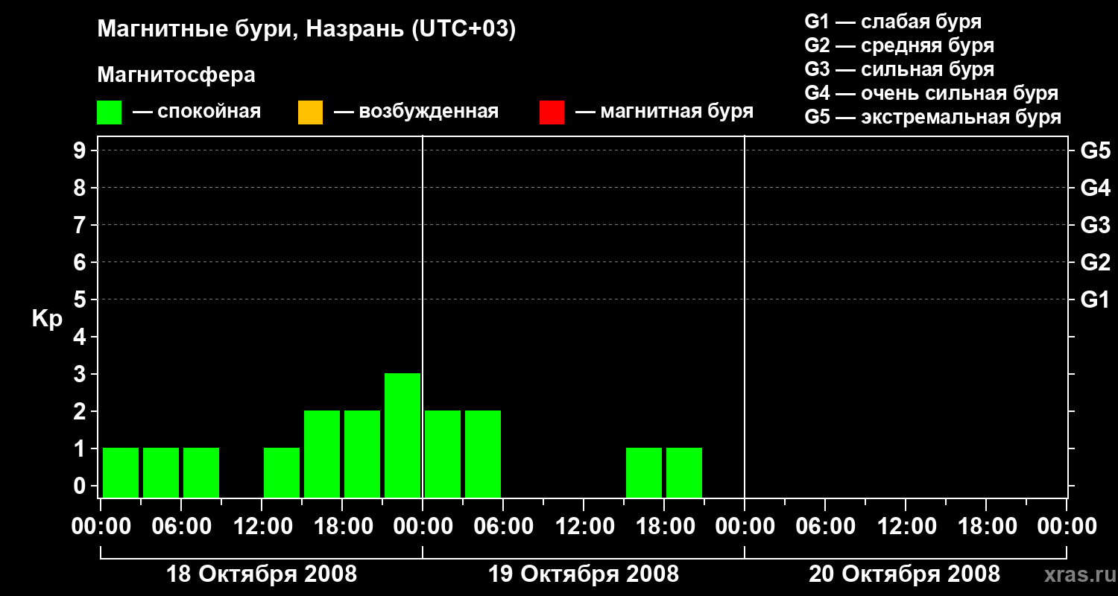
Task: Click the Kp 2 bar for 18:00–21:00 on 18 October
Action: pyautogui.click(x=362, y=454)
